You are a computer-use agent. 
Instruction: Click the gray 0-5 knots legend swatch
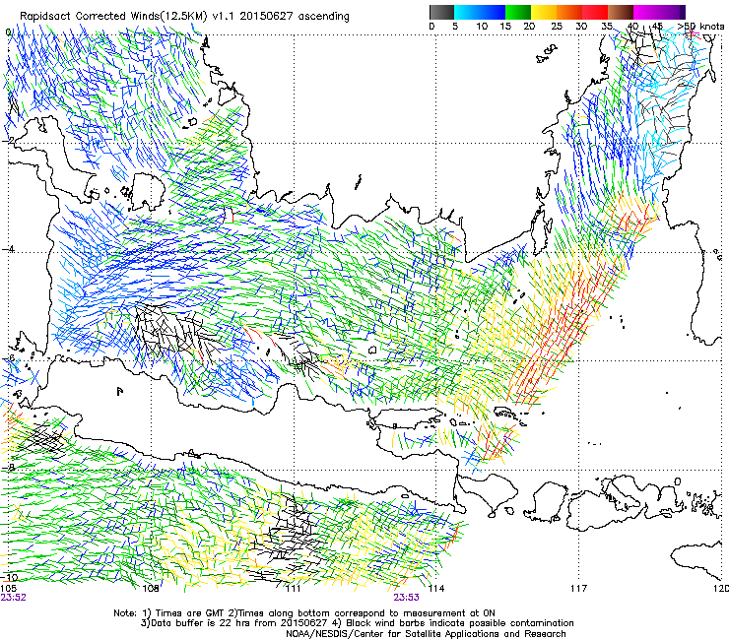coord(441,12)
